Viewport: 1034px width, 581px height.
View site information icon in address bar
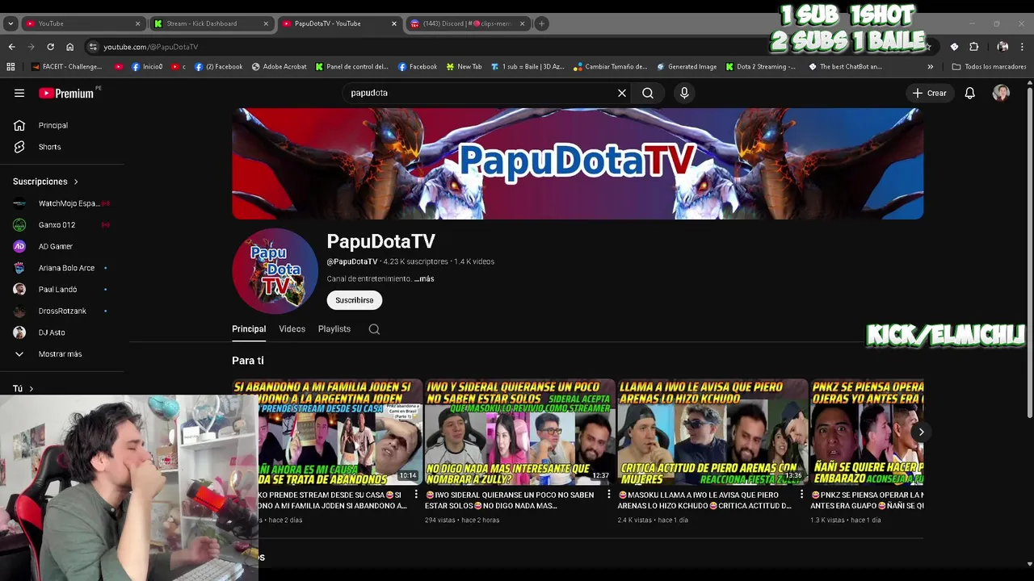[94, 47]
